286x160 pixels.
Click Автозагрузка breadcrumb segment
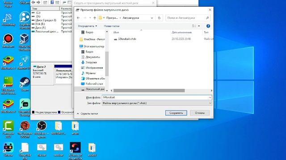pyautogui.click(x=130, y=18)
